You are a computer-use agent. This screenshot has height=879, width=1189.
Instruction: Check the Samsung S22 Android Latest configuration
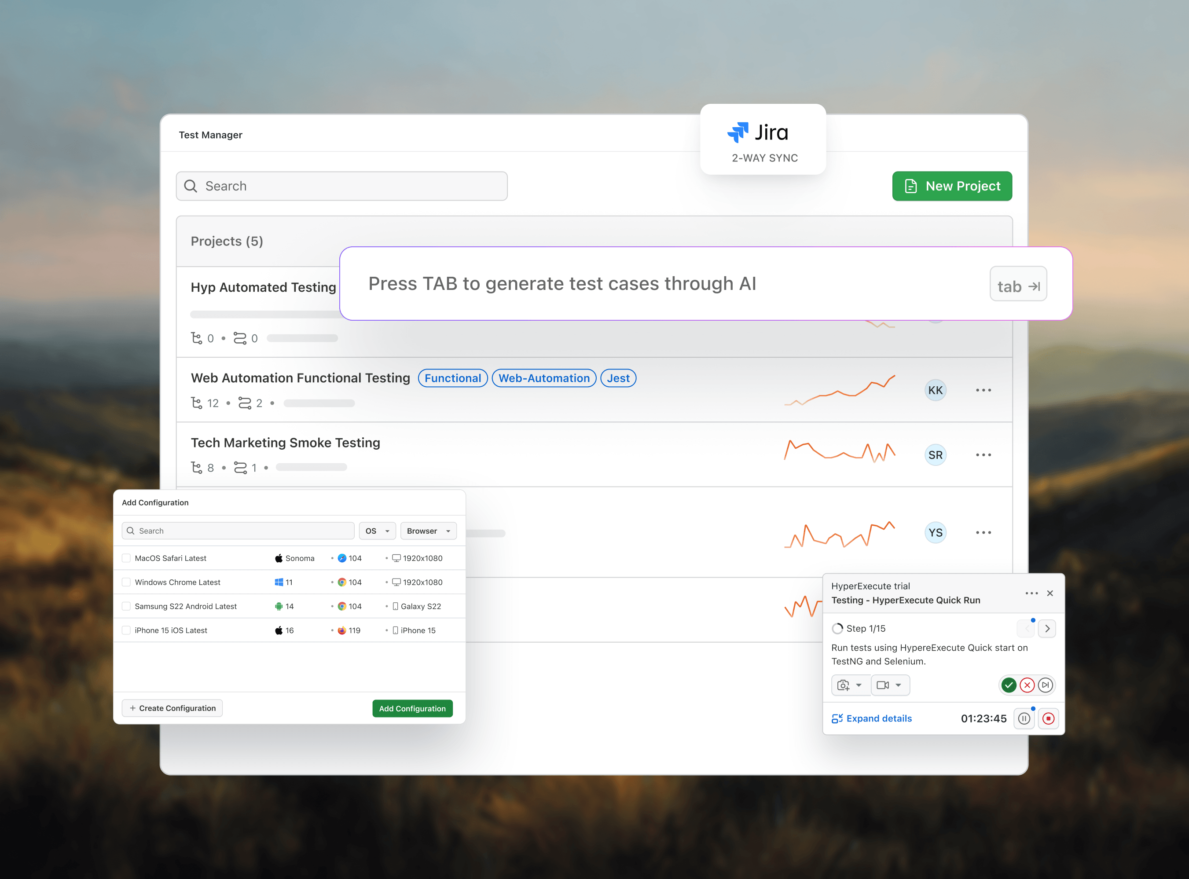pos(126,606)
